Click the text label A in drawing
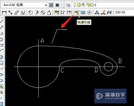The image size is (134, 106). (42, 41)
